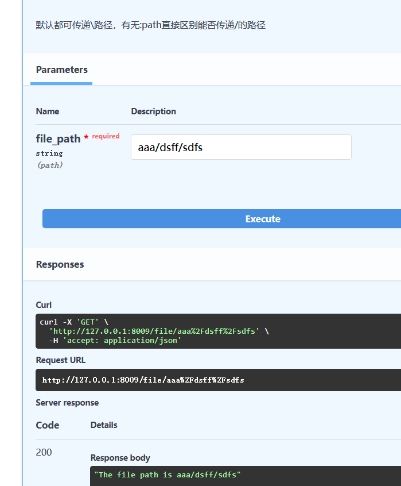This screenshot has width=401, height=486.
Task: Click the Description column header
Action: pyautogui.click(x=154, y=111)
